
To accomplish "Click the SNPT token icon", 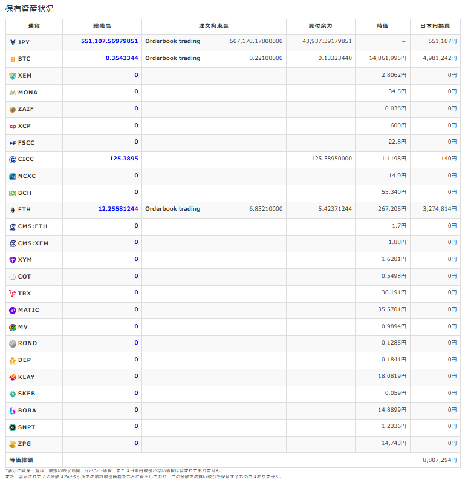I will 13,427.
